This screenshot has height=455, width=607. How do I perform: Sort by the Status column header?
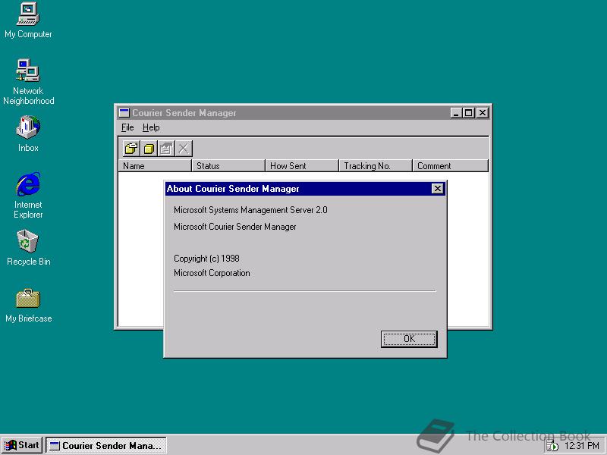(228, 165)
